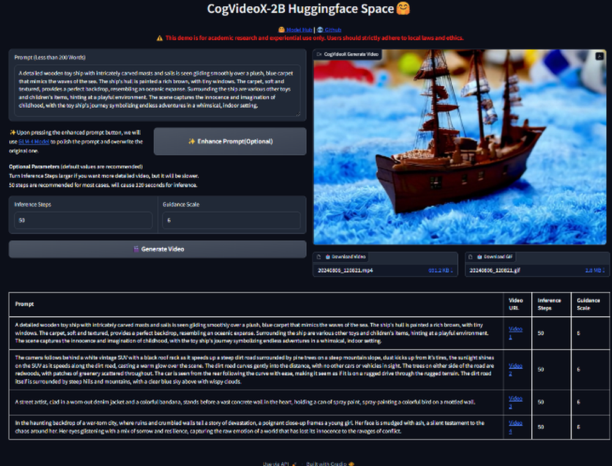Open the Video 4 example link
Image resolution: width=612 pixels, height=466 pixels.
515,427
